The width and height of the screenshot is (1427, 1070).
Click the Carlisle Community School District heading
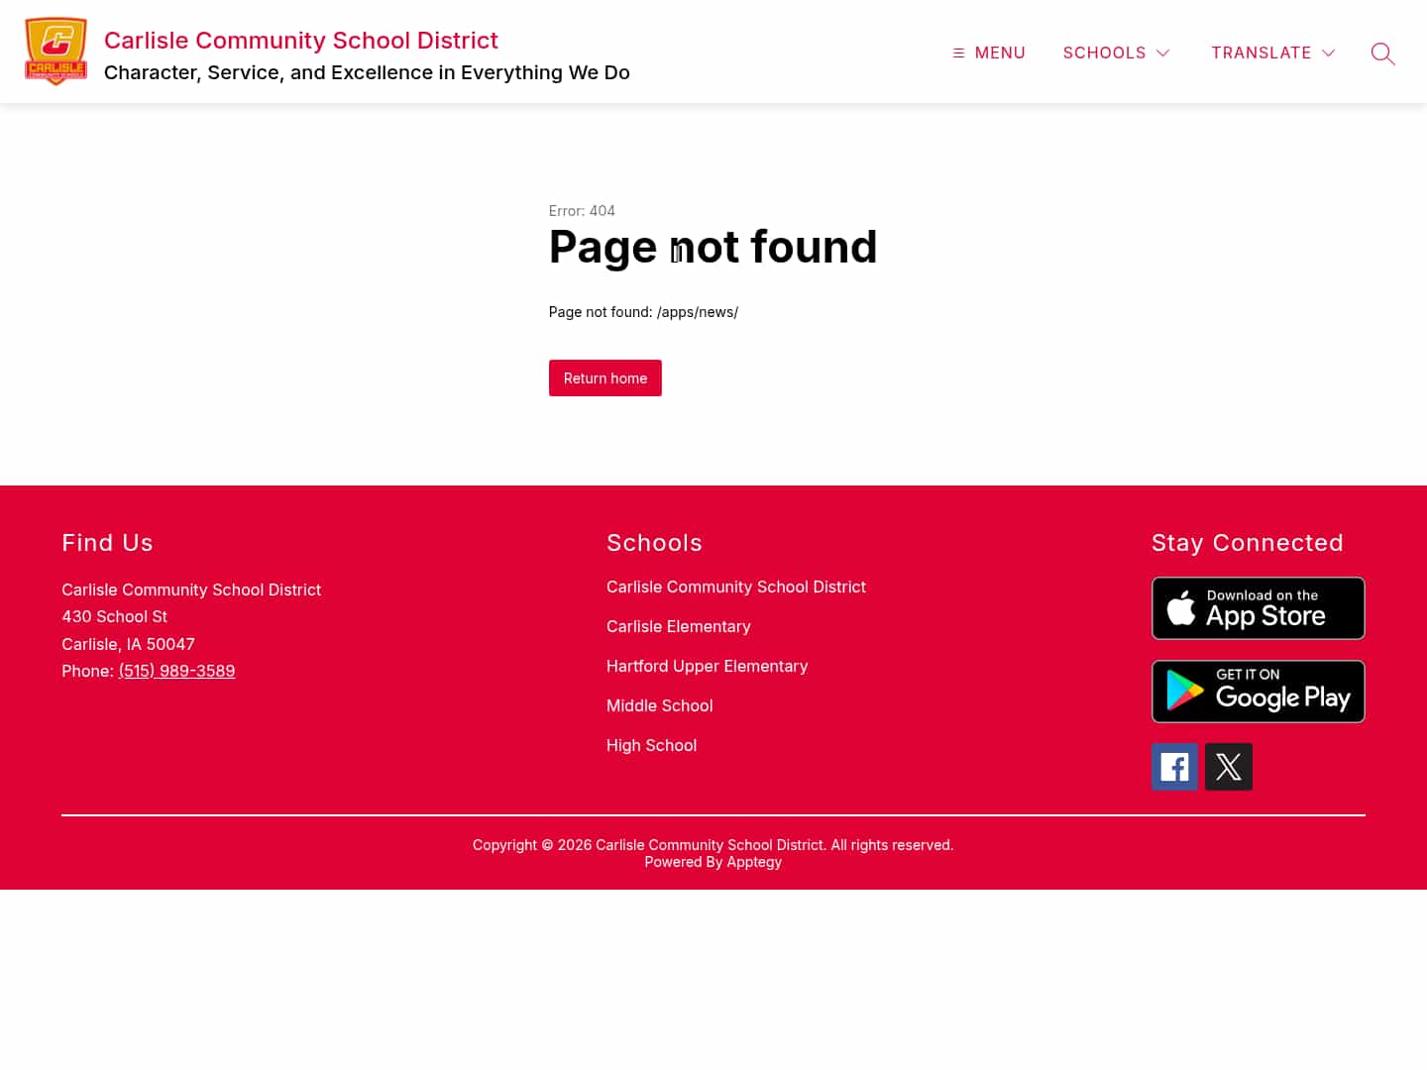coord(301,40)
